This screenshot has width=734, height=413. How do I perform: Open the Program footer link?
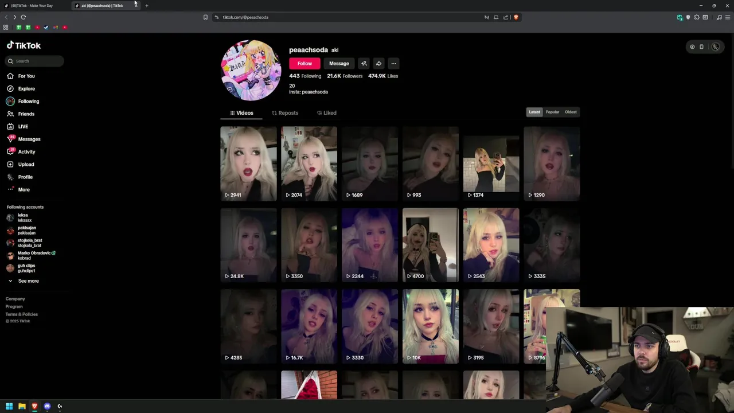[14, 306]
